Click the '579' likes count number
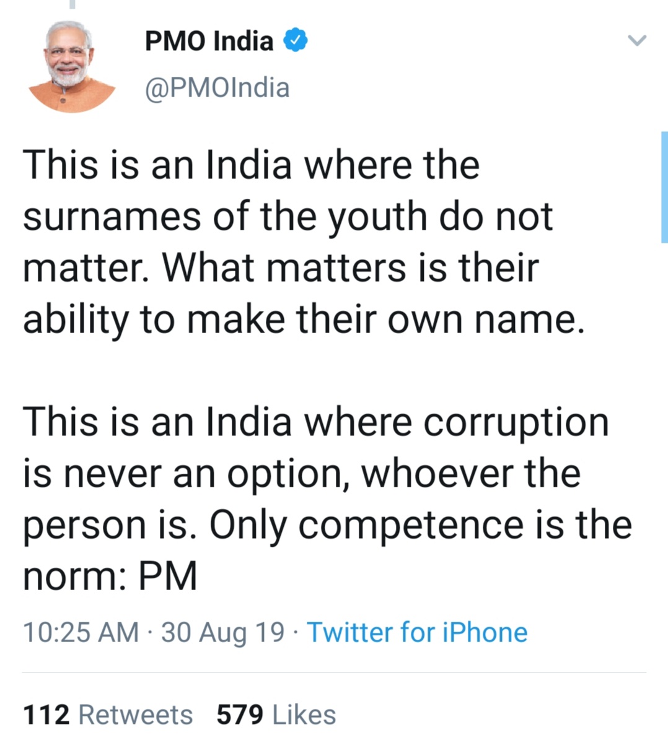This screenshot has width=668, height=753. 240,715
